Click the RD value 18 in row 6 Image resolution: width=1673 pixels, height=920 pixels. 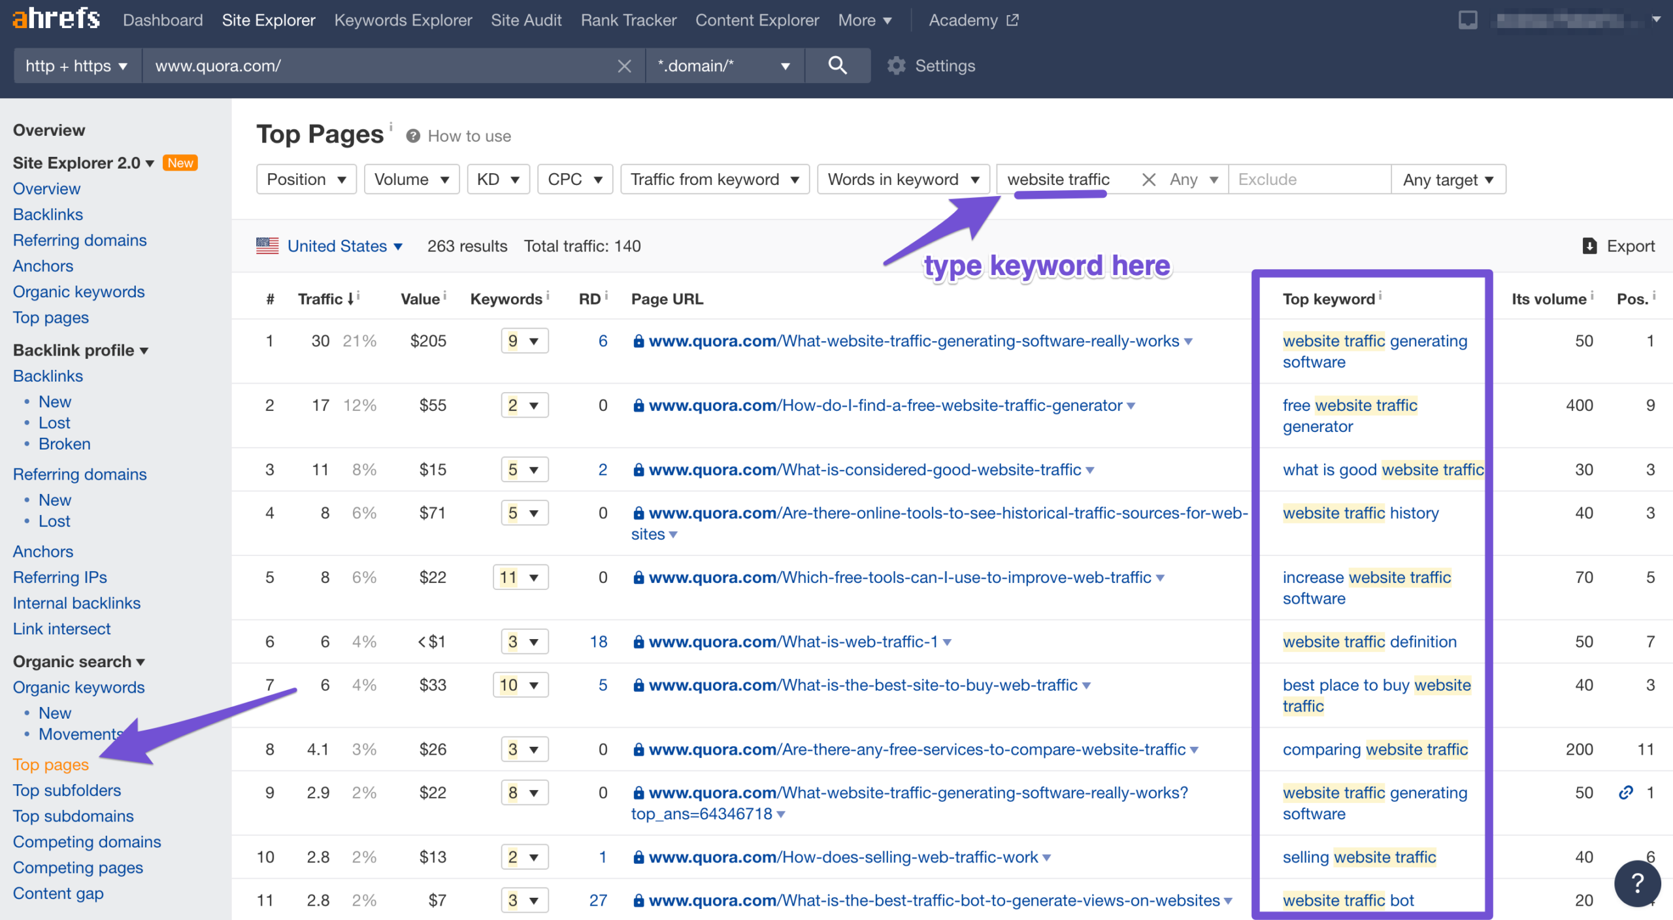598,642
